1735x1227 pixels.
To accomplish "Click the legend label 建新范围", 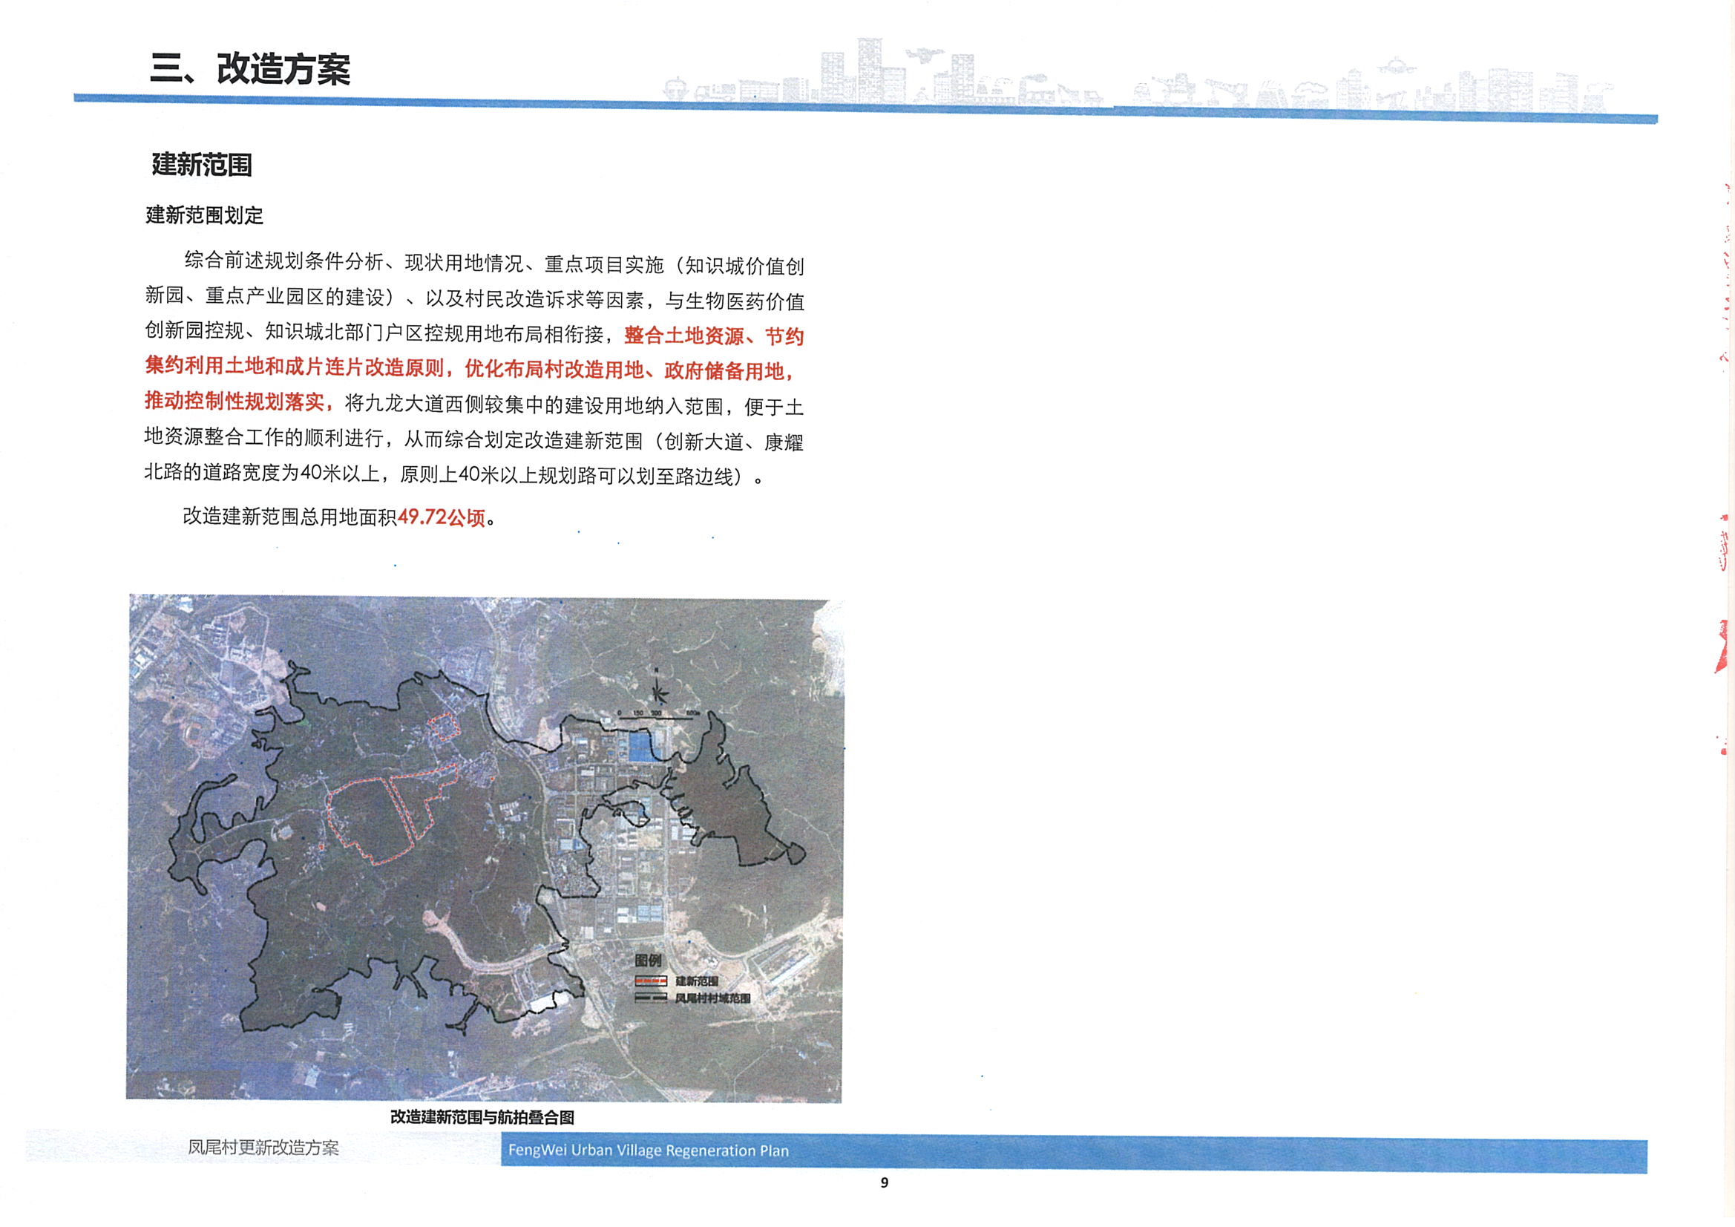I will 697,981.
